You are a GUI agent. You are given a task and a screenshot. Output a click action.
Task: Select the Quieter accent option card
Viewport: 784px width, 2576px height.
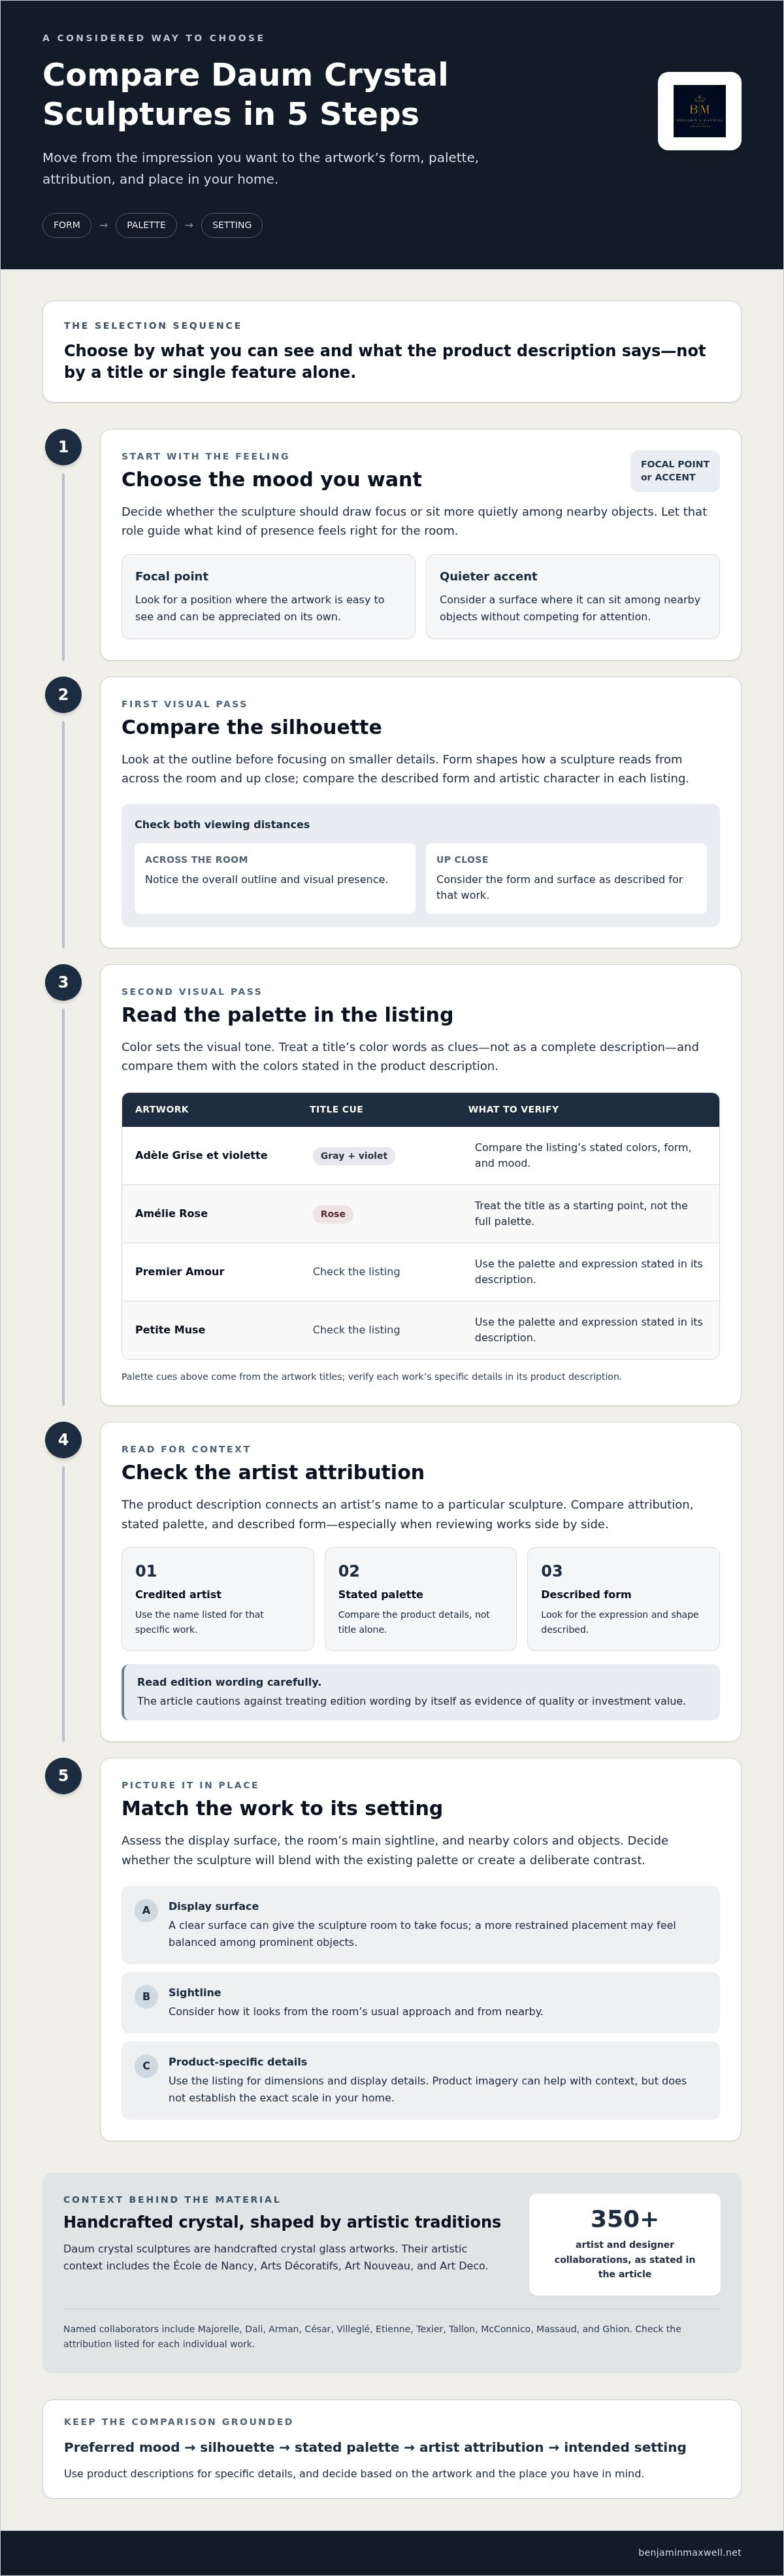tap(573, 596)
